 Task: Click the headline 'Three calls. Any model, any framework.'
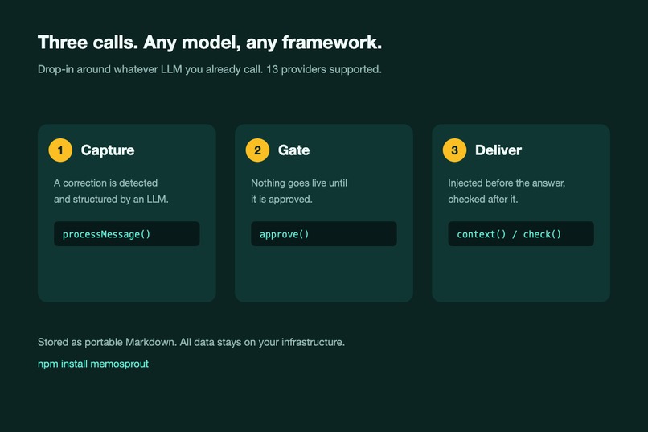coord(210,43)
